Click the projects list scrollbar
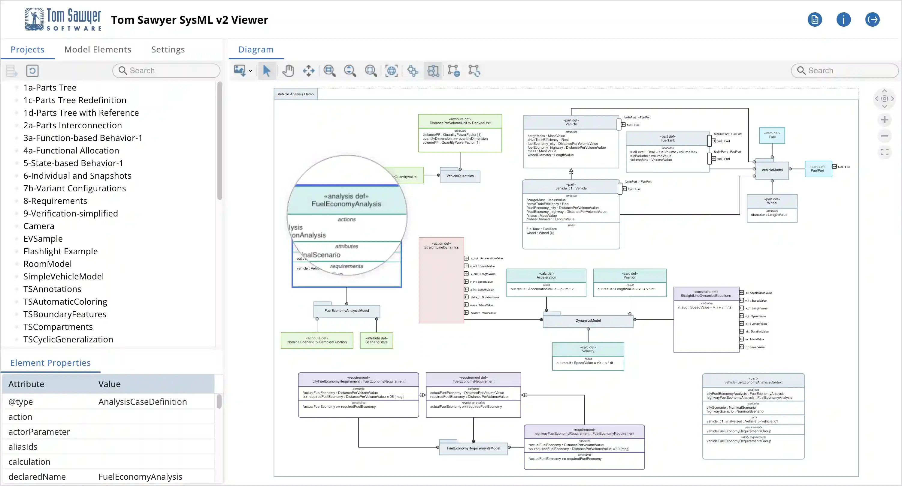The image size is (902, 486). pyautogui.click(x=219, y=141)
